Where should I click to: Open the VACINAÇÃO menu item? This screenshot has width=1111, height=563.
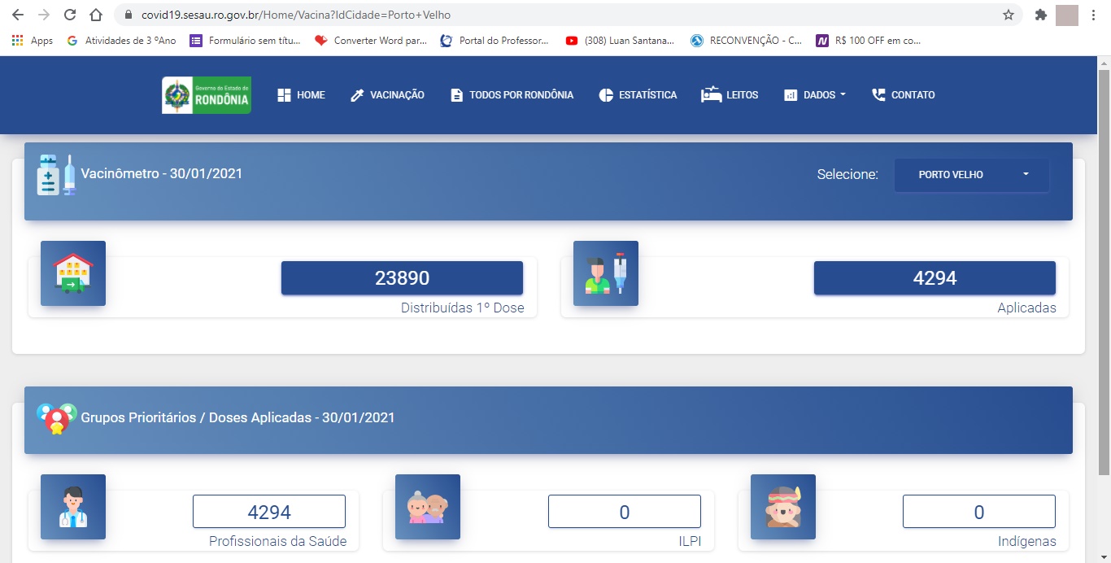point(387,95)
